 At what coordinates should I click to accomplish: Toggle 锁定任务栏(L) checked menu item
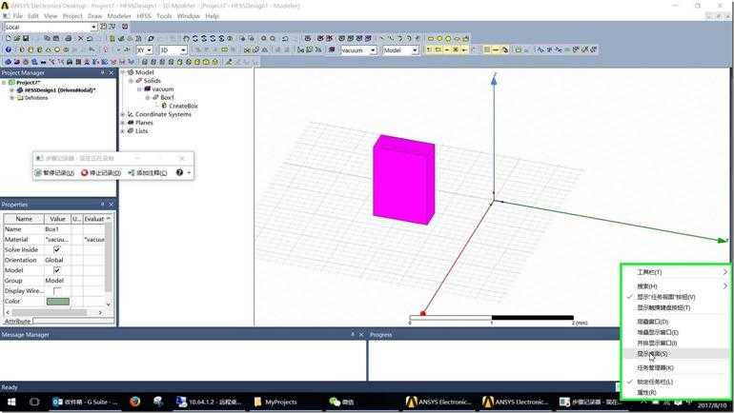point(655,382)
